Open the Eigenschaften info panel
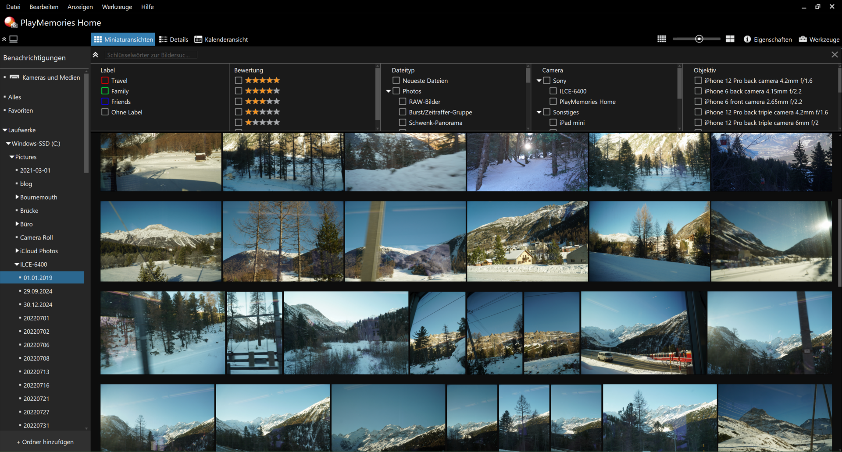The height and width of the screenshot is (452, 842). (x=768, y=39)
